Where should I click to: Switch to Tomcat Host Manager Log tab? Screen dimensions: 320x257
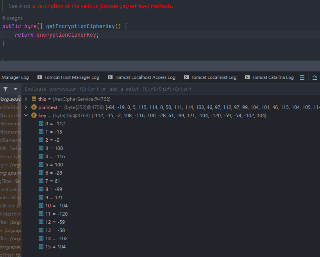[68, 77]
